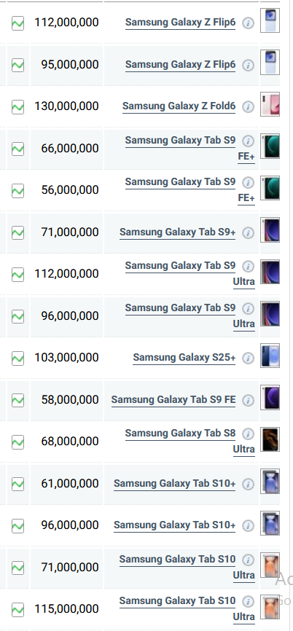View price chart for Galaxy Tab S8 Ultra
Image resolution: width=293 pixels, height=631 pixels.
[17, 442]
